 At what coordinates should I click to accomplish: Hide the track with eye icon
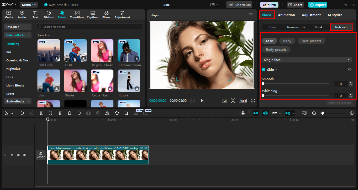[x=18, y=155]
